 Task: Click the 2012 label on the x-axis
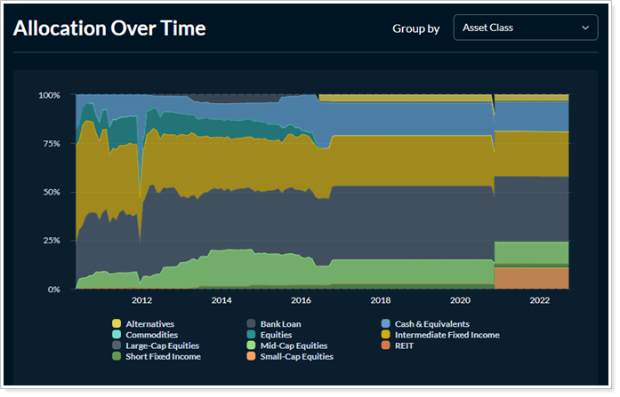[x=141, y=301]
